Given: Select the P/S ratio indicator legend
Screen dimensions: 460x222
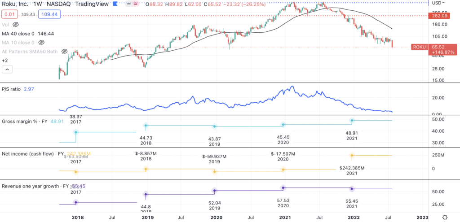Looking at the screenshot, I should pos(11,89).
